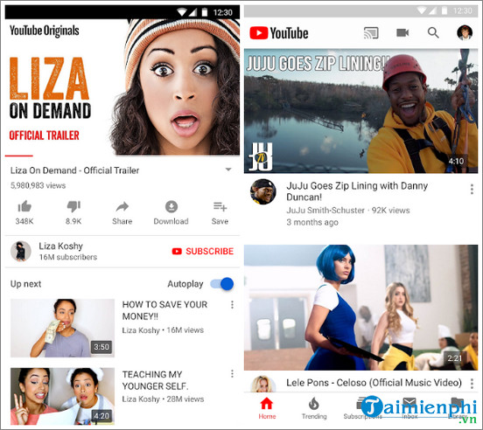This screenshot has width=483, height=430.
Task: Toggle the Autoplay switch
Action: coord(221,283)
